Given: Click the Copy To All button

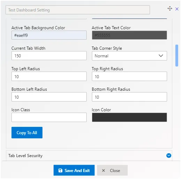Looking at the screenshot, I should click(x=27, y=132).
